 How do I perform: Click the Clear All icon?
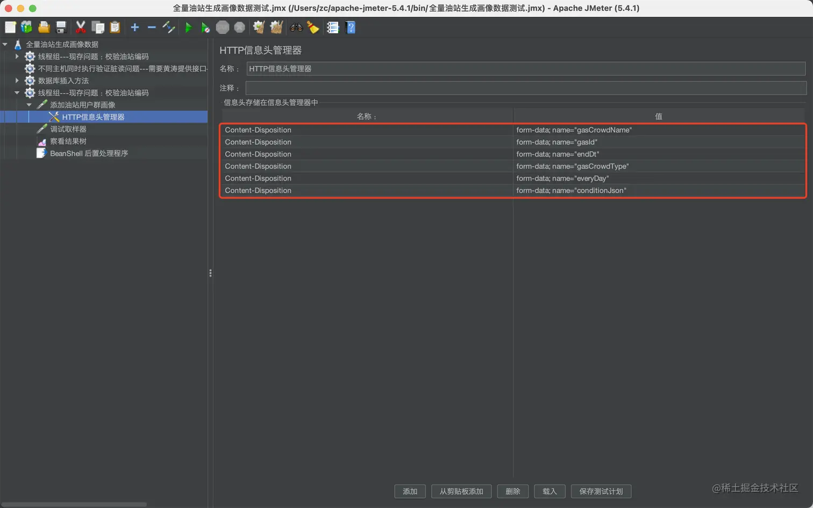coord(276,27)
